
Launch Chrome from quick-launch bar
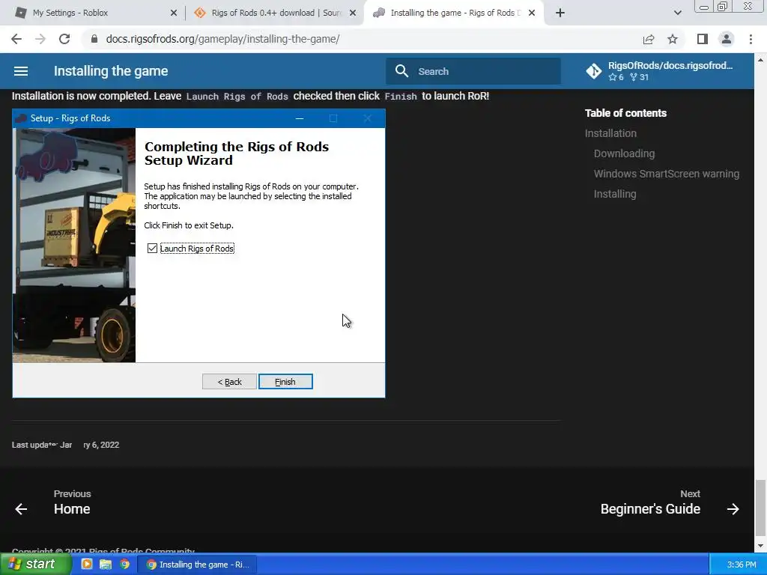tap(125, 565)
